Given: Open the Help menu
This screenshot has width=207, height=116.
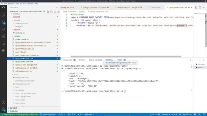Looking at the screenshot, I should click(36, 4).
